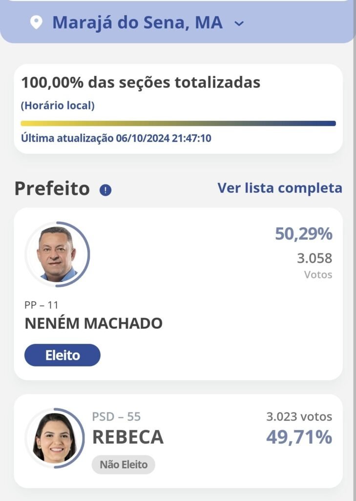Click the PP – 11 party label

[42, 305]
